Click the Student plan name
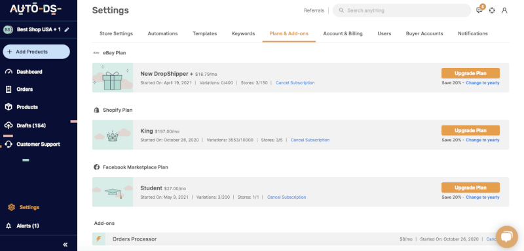Image resolution: width=524 pixels, height=251 pixels. click(151, 188)
